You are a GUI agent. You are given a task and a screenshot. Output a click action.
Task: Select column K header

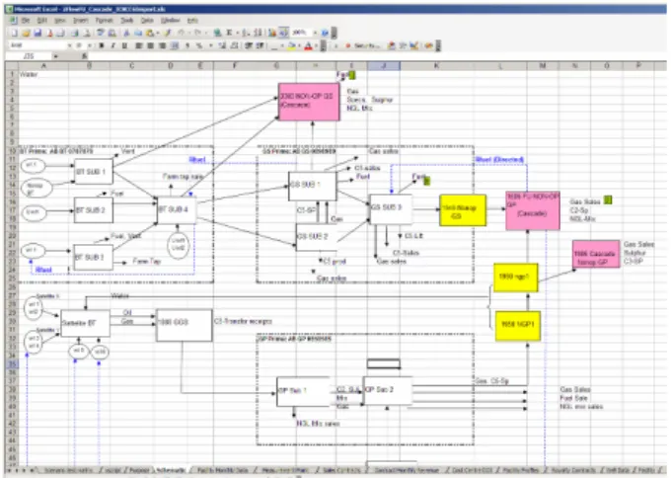pos(436,65)
